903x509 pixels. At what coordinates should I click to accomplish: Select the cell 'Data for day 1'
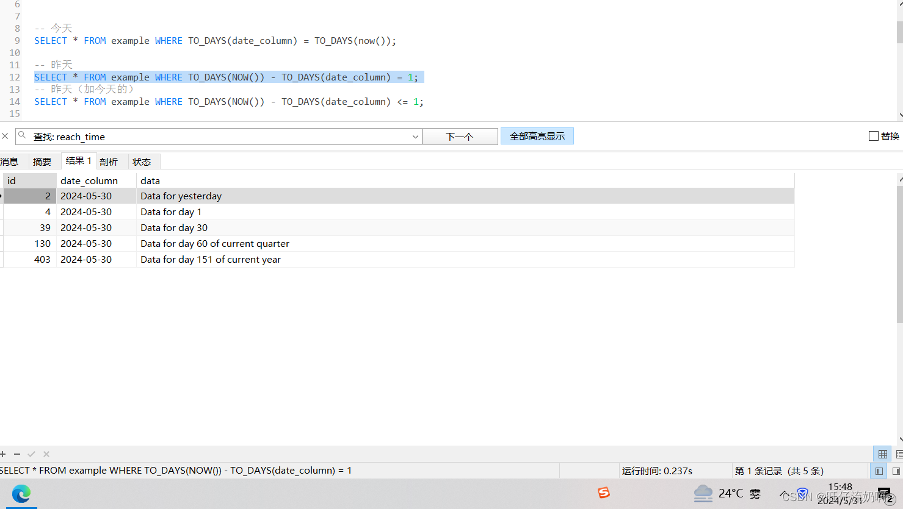465,212
